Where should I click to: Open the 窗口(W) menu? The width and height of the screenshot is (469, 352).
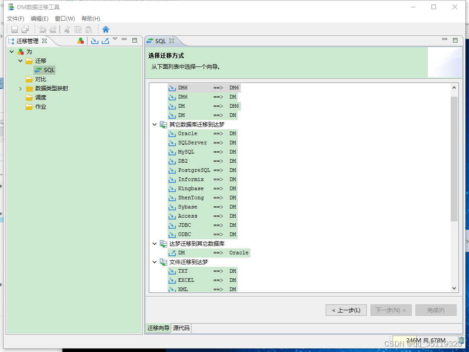pos(65,18)
